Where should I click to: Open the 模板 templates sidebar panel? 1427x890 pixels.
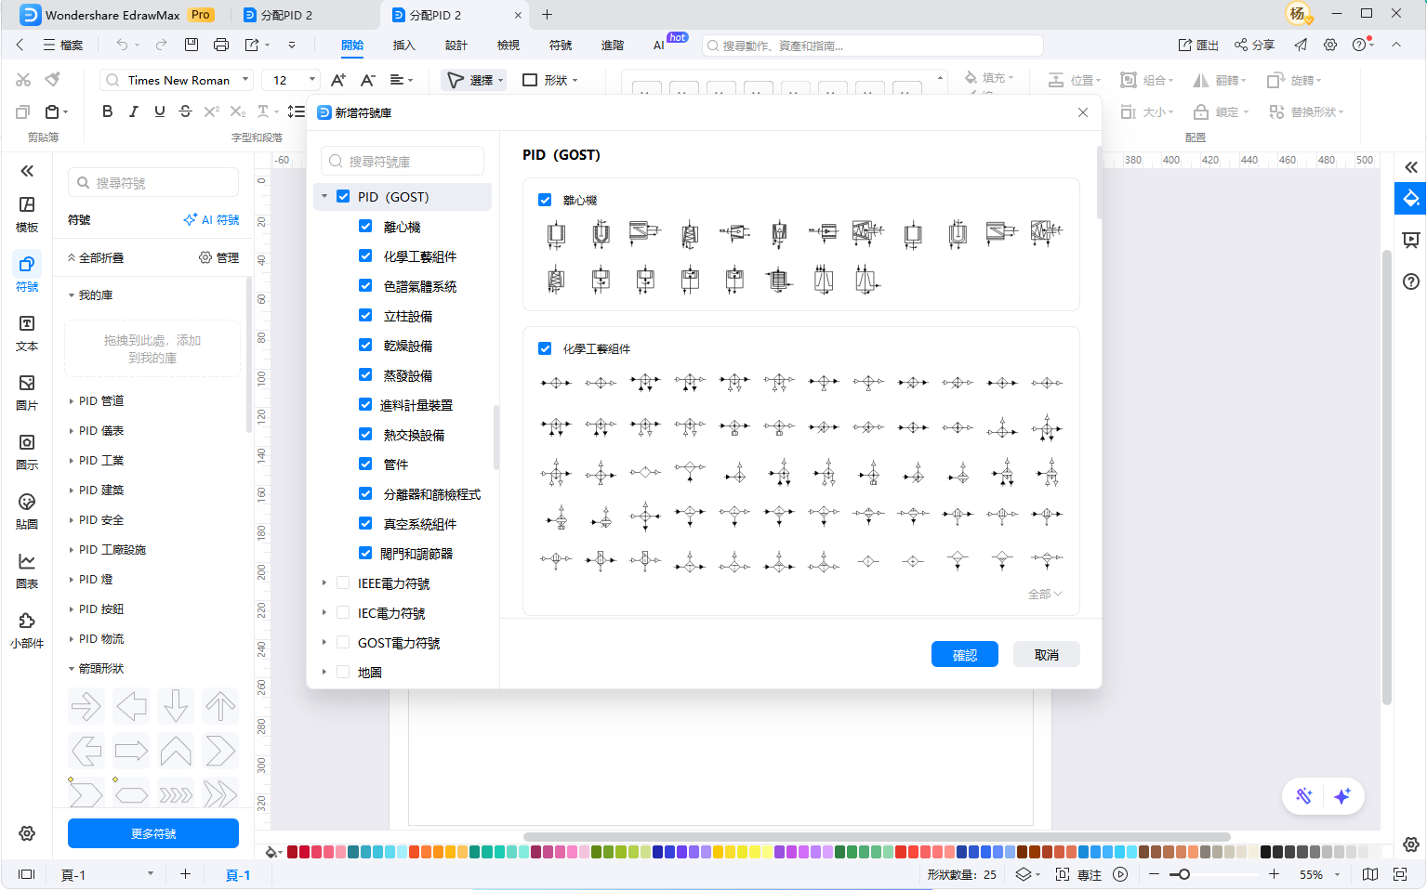tap(27, 214)
